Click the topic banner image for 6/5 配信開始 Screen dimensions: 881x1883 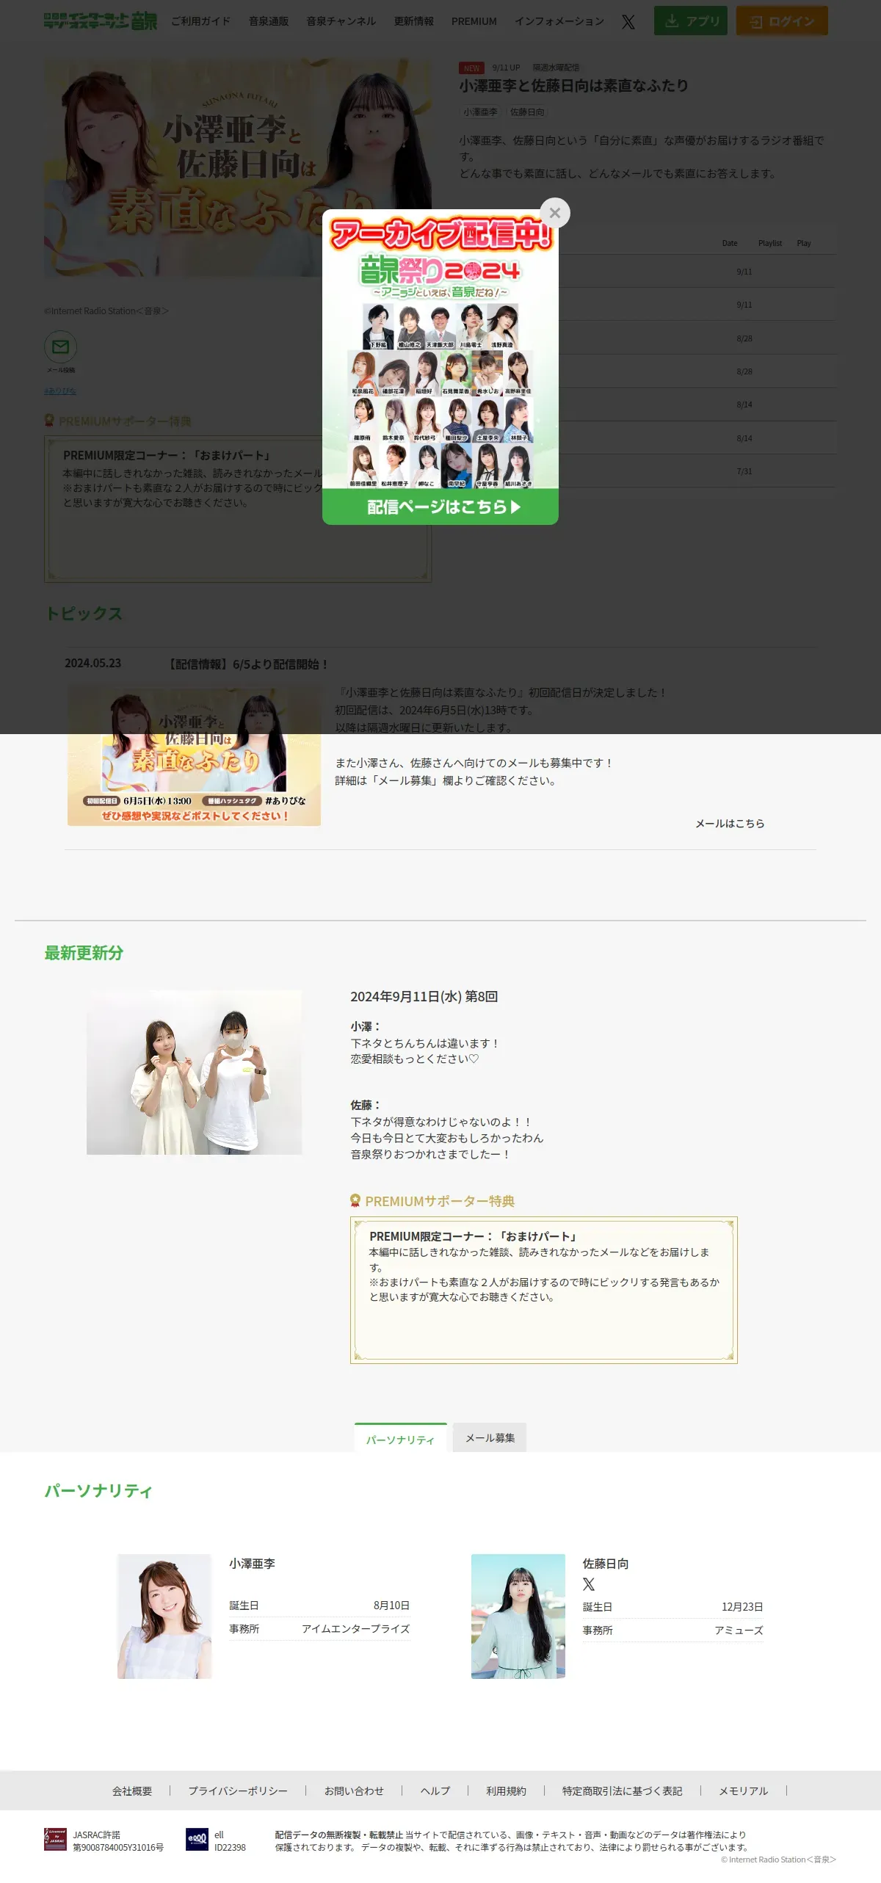(x=194, y=755)
